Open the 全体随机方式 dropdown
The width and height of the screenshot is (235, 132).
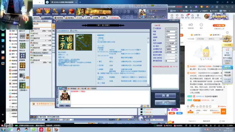[x=171, y=49]
